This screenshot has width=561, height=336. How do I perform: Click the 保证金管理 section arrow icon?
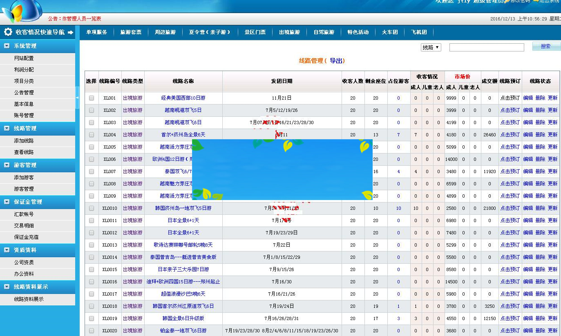(x=7, y=202)
